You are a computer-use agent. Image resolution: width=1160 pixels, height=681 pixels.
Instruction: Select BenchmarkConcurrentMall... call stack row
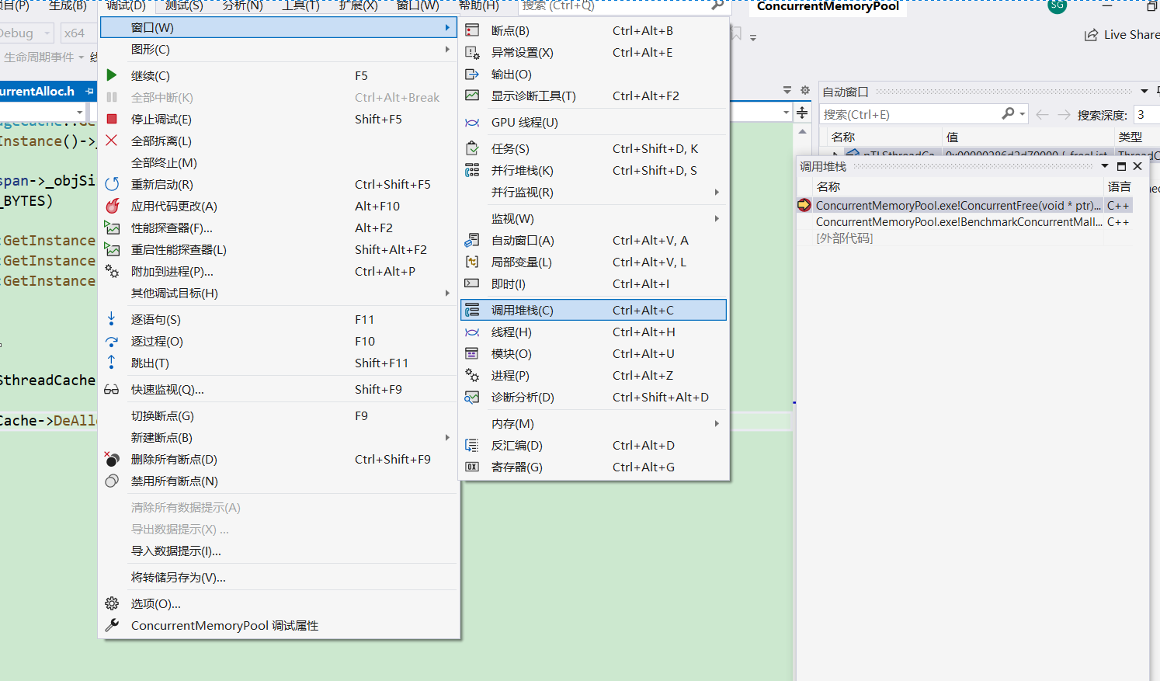coord(964,221)
